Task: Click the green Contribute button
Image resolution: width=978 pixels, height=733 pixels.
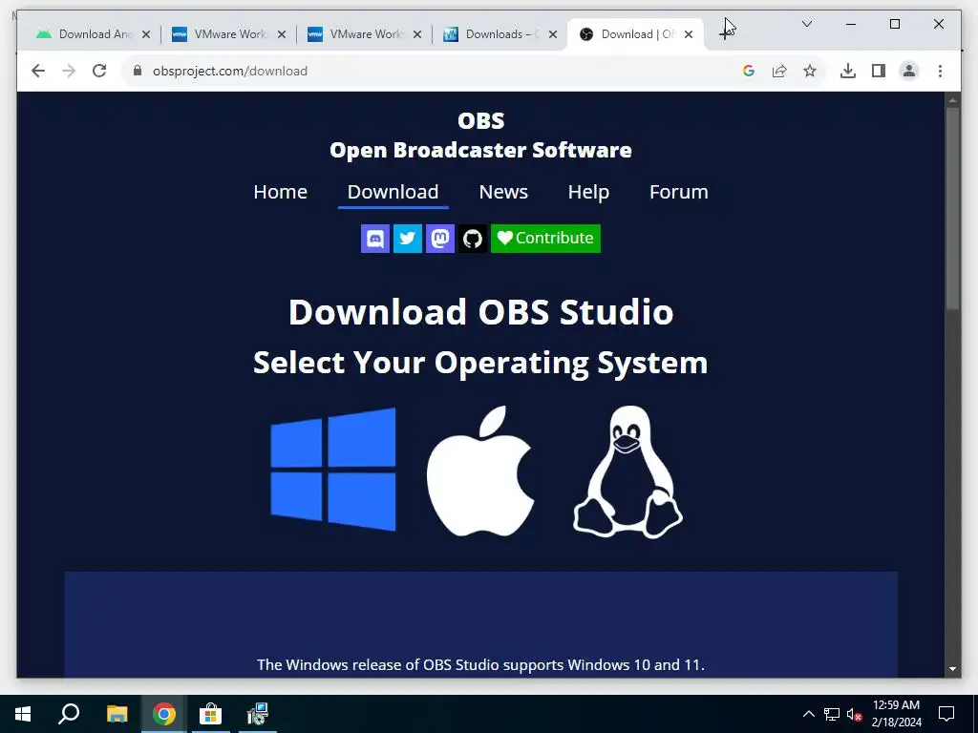Action: pos(545,238)
